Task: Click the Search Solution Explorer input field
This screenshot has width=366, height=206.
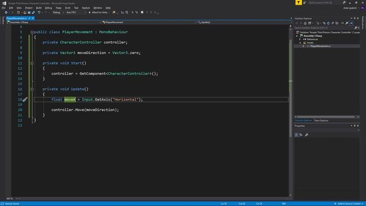Action: coord(324,28)
